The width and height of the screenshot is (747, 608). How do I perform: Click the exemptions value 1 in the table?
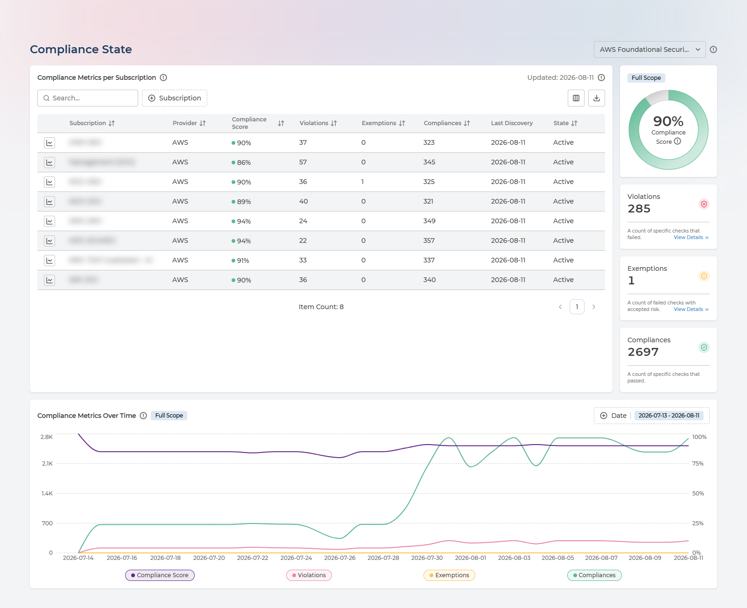pos(362,182)
